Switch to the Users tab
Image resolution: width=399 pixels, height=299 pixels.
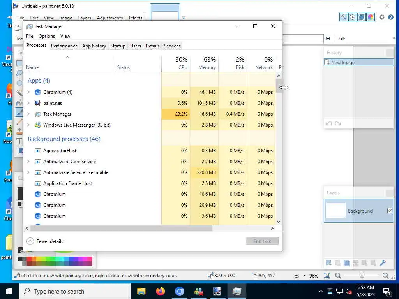(135, 46)
